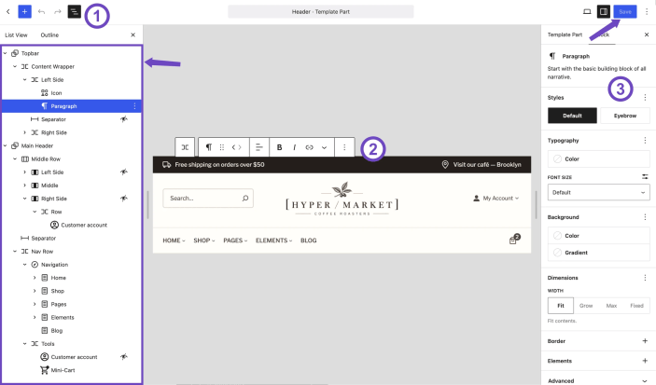Toggle the List View document overview button
656x385 pixels.
tap(75, 12)
